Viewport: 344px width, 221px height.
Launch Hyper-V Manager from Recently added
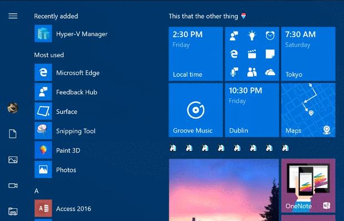pos(71,34)
